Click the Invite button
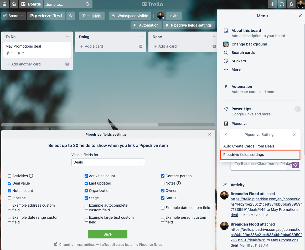 174,16
